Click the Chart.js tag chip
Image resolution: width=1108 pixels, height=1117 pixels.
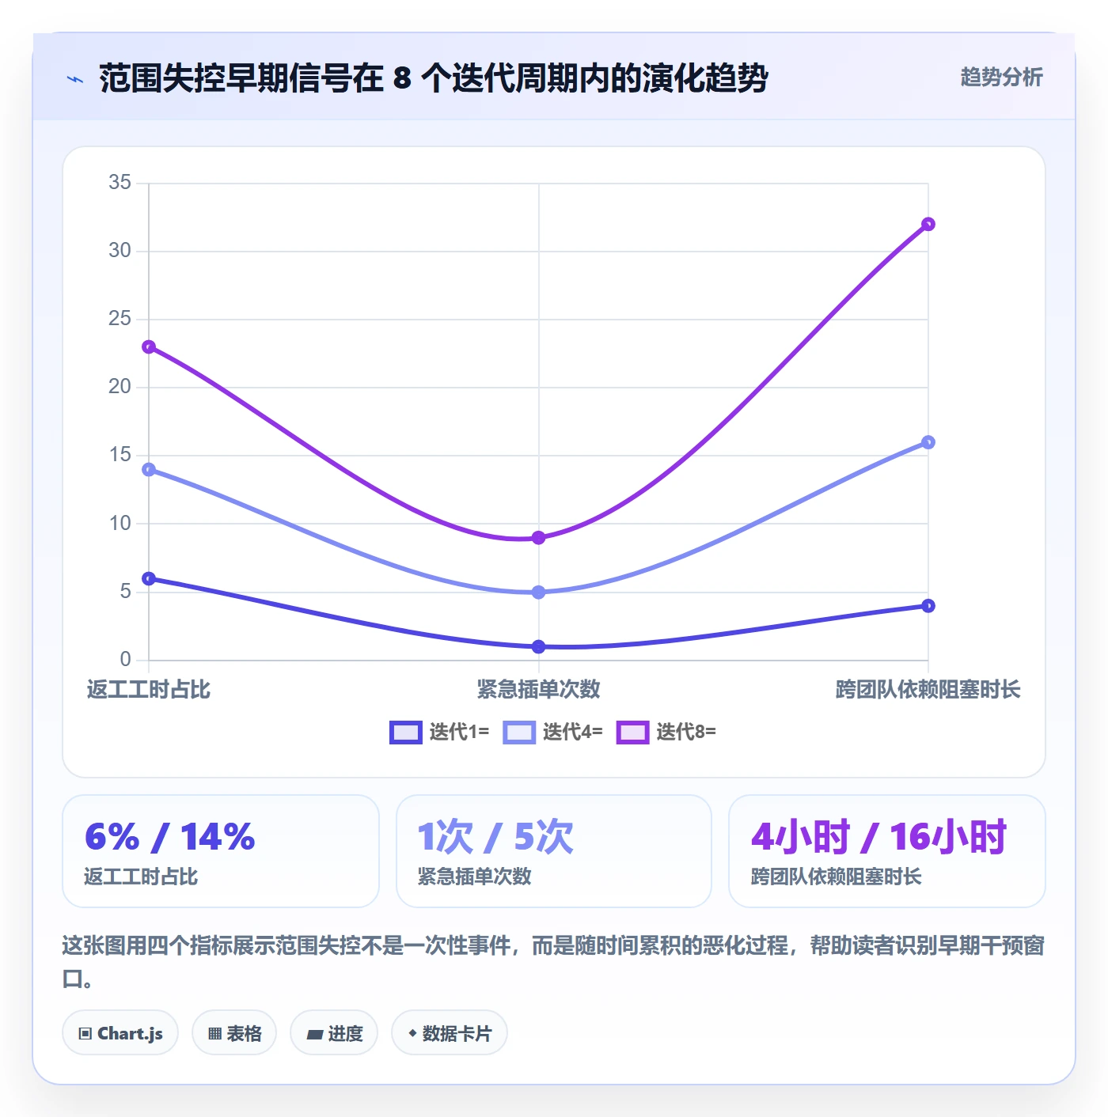point(120,1033)
